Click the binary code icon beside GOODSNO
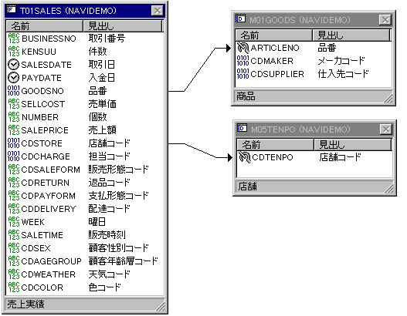 (14, 91)
